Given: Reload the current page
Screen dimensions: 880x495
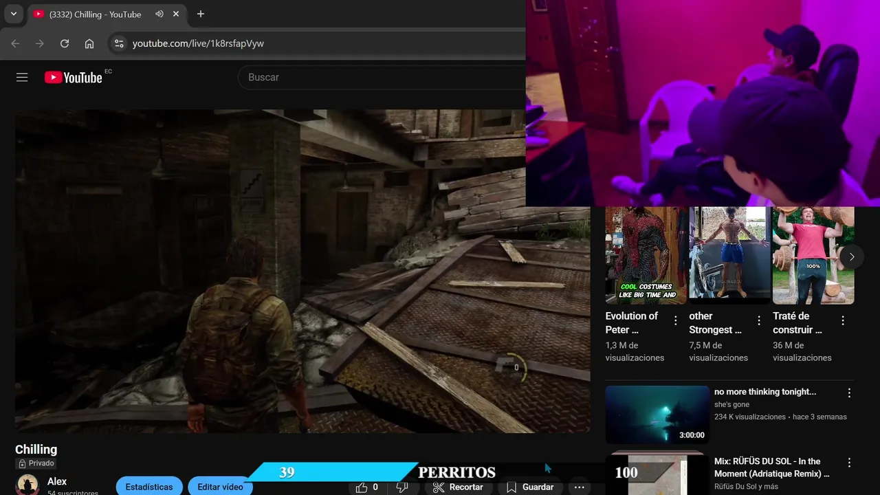Looking at the screenshot, I should click(65, 43).
